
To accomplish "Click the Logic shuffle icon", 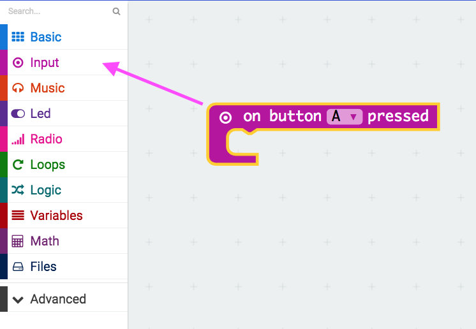I will pos(18,190).
